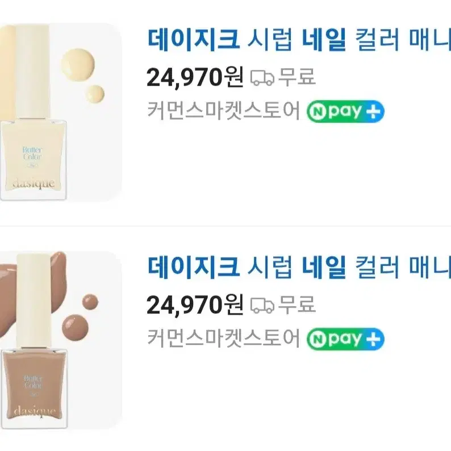Select 24,970원 price of the first product
The height and width of the screenshot is (451, 451).
tap(195, 78)
